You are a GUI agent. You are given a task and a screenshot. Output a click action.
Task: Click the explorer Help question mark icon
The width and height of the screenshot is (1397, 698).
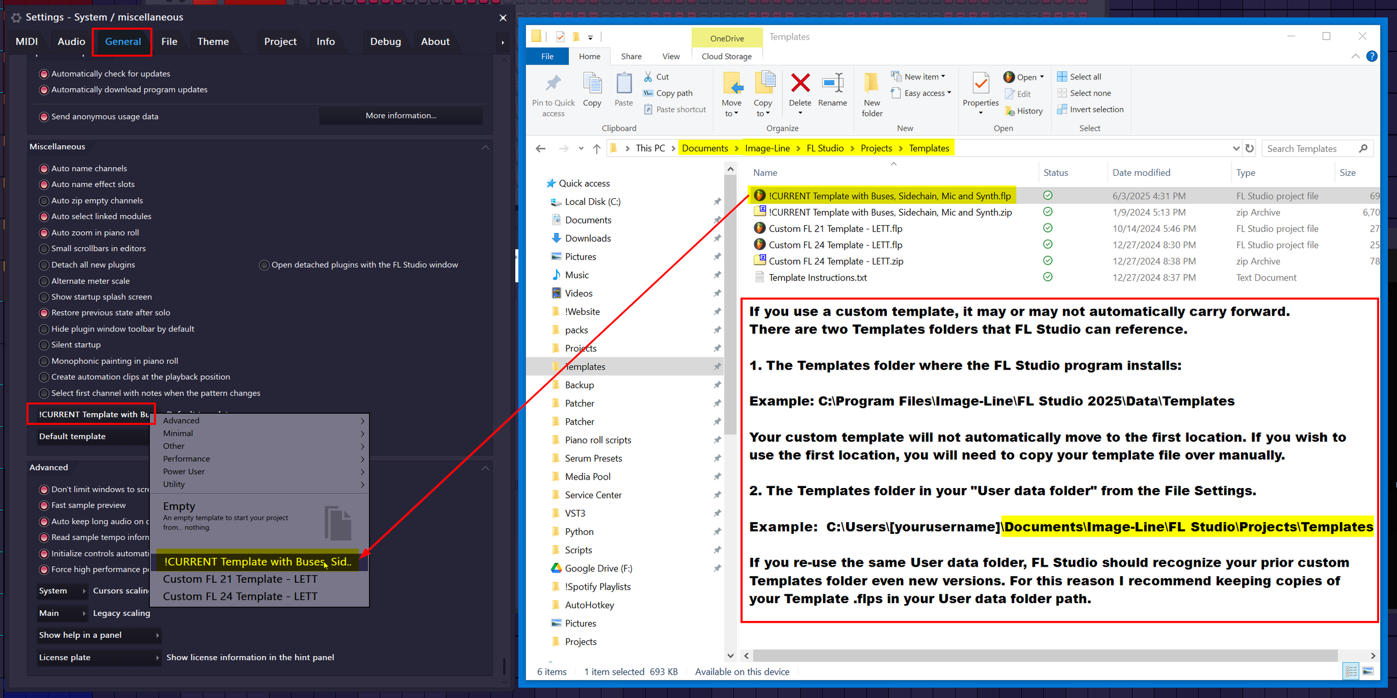pos(1371,56)
